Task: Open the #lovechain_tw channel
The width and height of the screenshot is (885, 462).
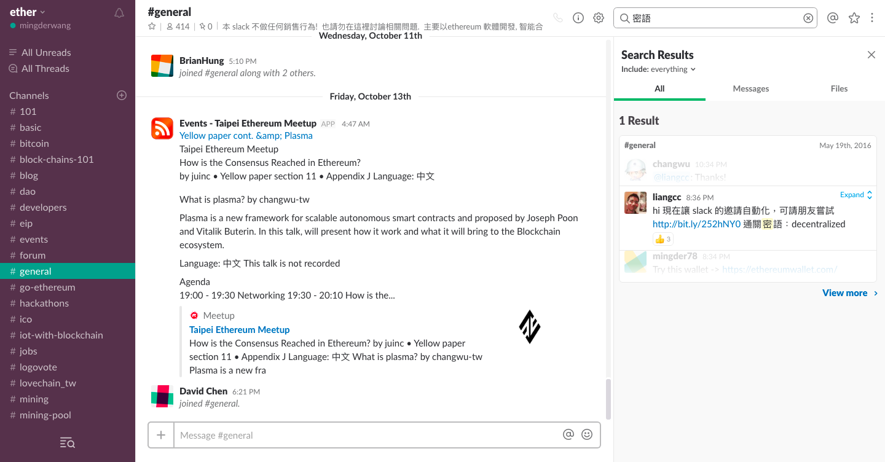Action: [68, 383]
